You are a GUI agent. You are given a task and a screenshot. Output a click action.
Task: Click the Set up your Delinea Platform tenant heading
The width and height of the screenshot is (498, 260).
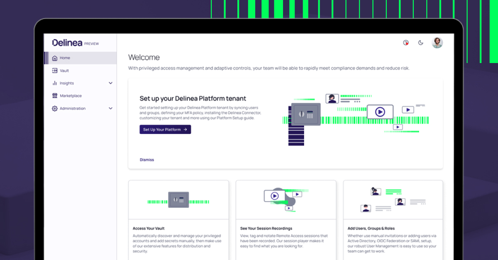193,99
